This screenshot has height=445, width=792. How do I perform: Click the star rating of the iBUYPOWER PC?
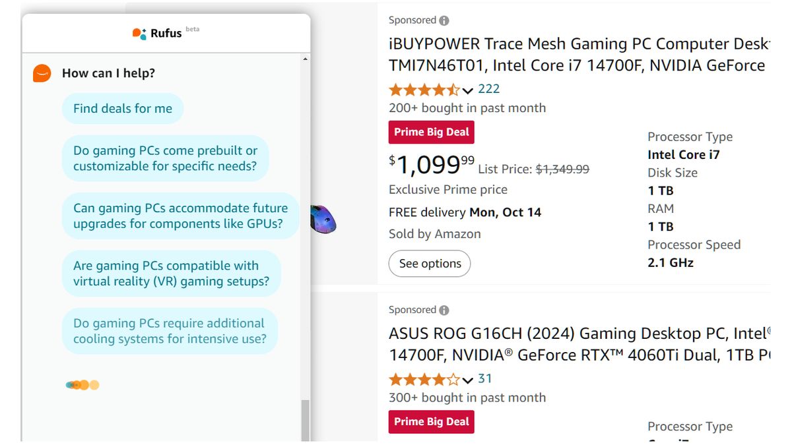425,89
